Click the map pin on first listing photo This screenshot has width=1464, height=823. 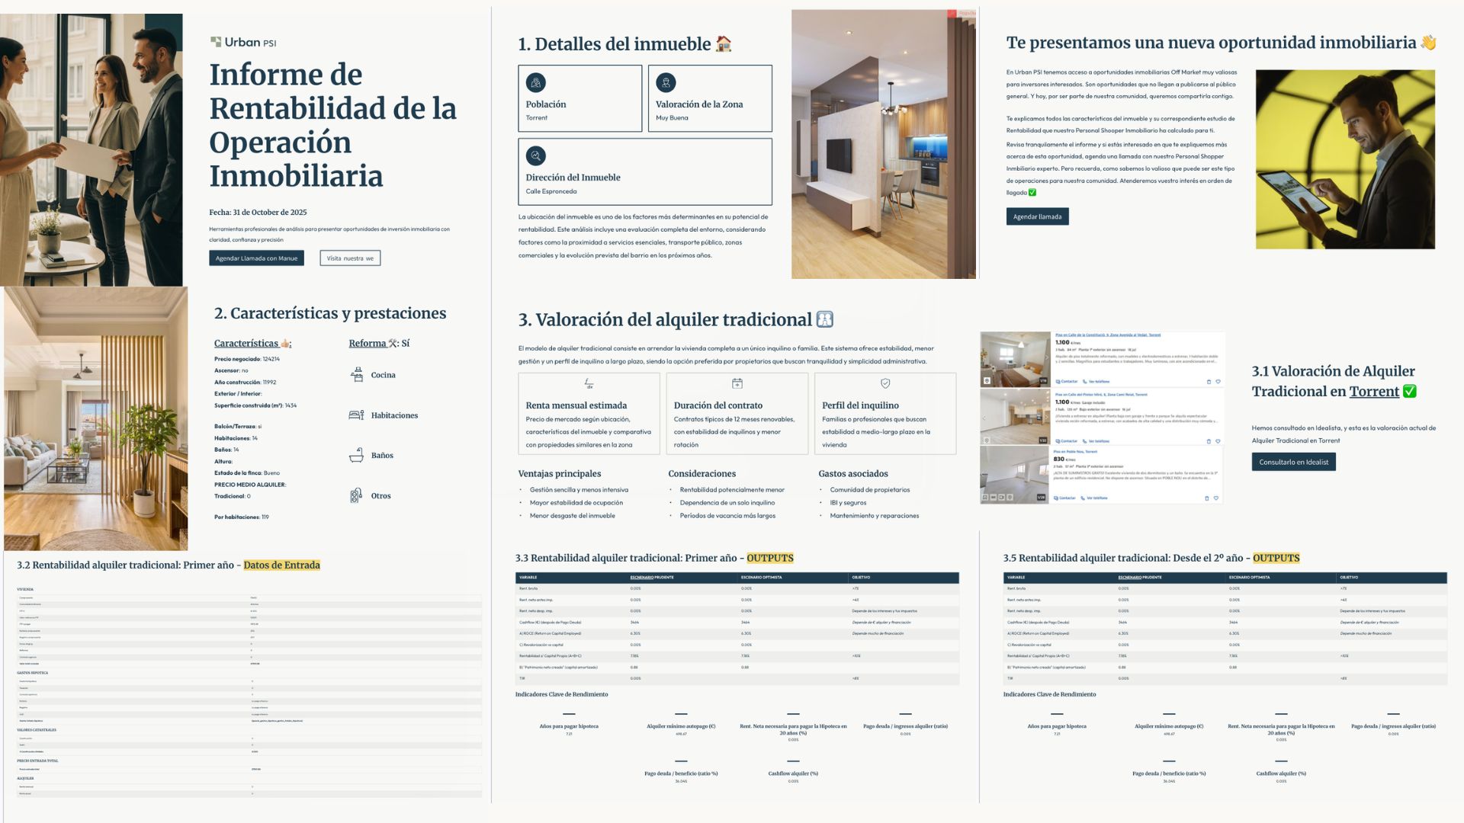987,380
